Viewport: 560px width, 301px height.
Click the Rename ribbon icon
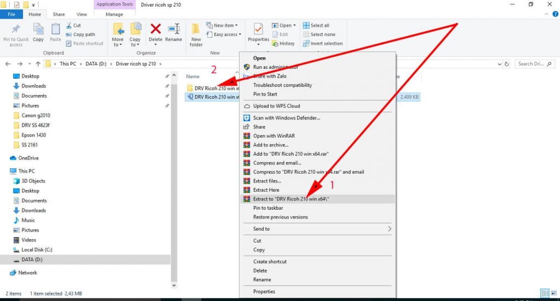pyautogui.click(x=174, y=32)
